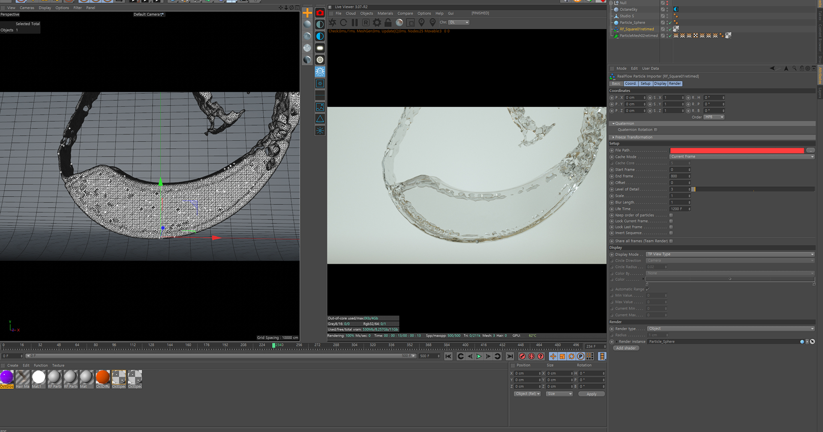The width and height of the screenshot is (823, 432).
Task: Open Live Viewer Cloud menu
Action: (x=351, y=13)
